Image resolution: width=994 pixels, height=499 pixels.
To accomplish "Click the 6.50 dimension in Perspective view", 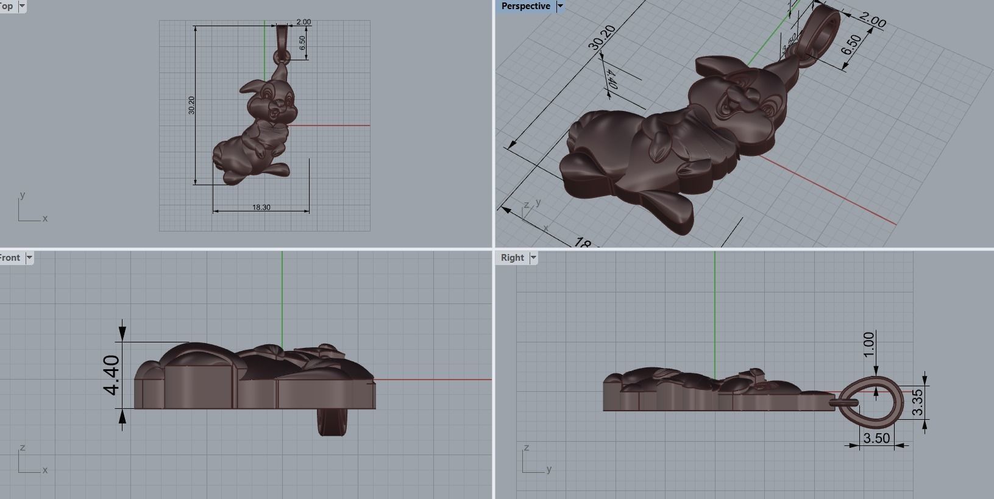I will coord(851,44).
